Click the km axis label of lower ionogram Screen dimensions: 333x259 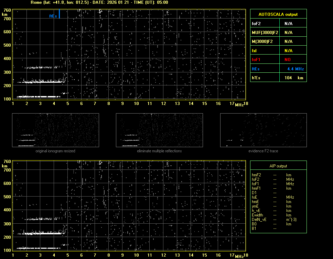[4, 166]
